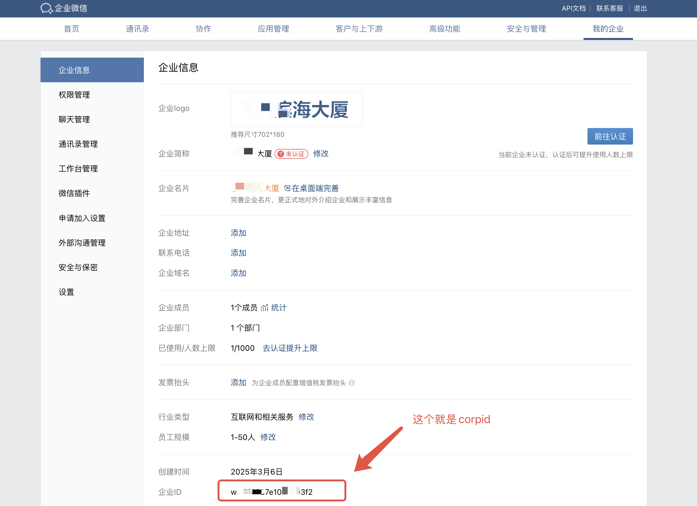
Task: Click the 在桌面端完善 external link icon
Action: 287,188
